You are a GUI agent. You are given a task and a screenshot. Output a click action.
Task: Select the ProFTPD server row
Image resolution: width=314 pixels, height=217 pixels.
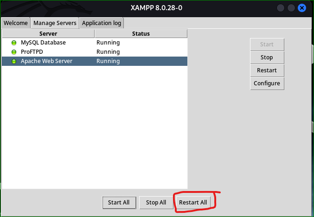point(95,52)
